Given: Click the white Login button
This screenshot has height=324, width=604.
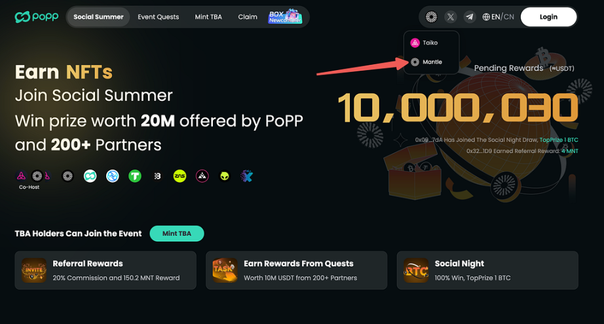Looking at the screenshot, I should point(548,17).
